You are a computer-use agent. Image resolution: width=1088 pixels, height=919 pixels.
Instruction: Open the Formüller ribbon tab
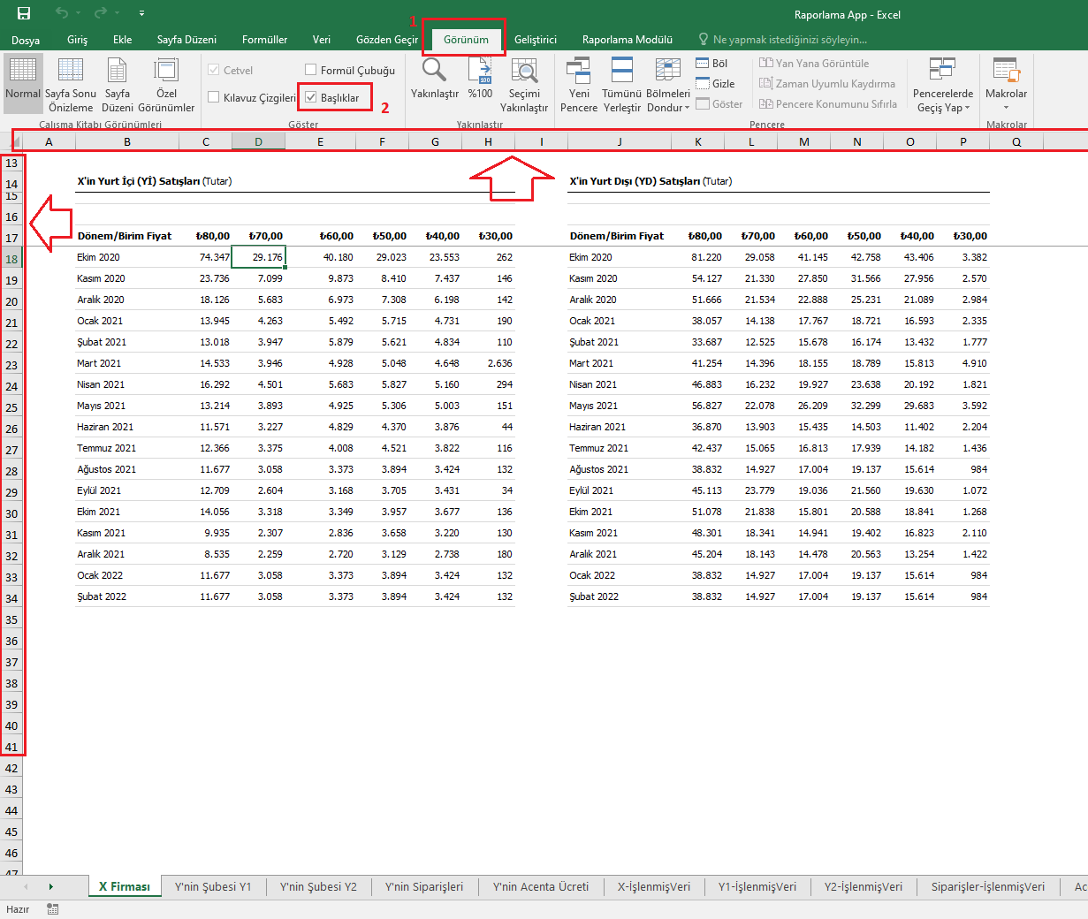pyautogui.click(x=264, y=40)
